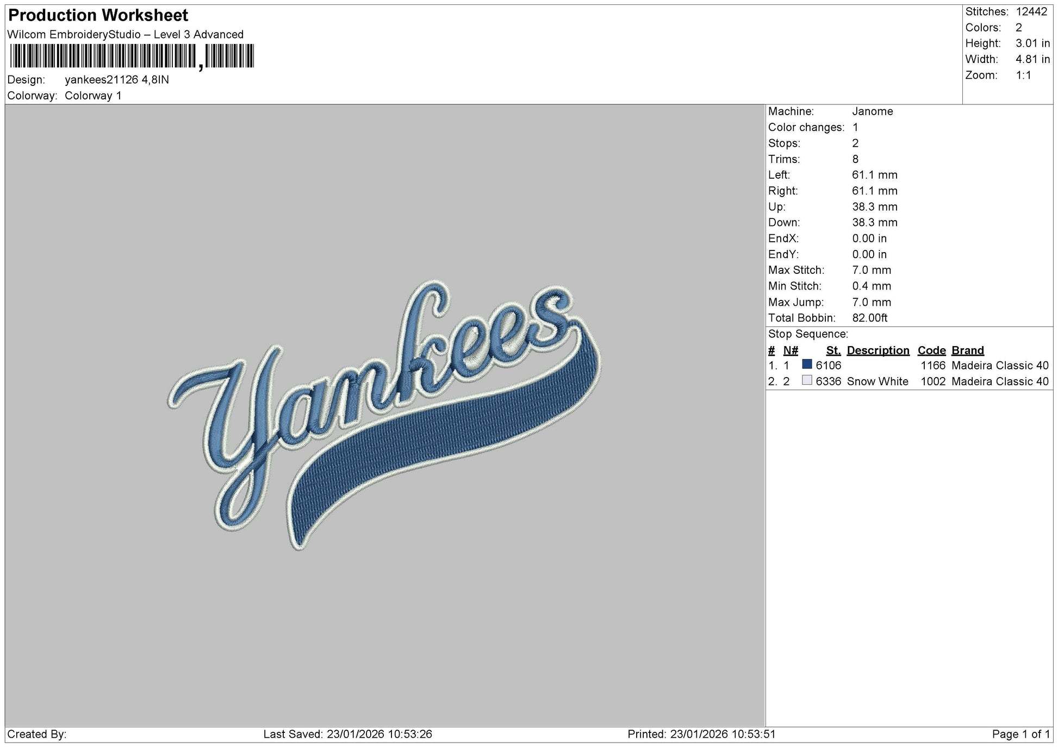Select the "Design:" label

coord(26,80)
